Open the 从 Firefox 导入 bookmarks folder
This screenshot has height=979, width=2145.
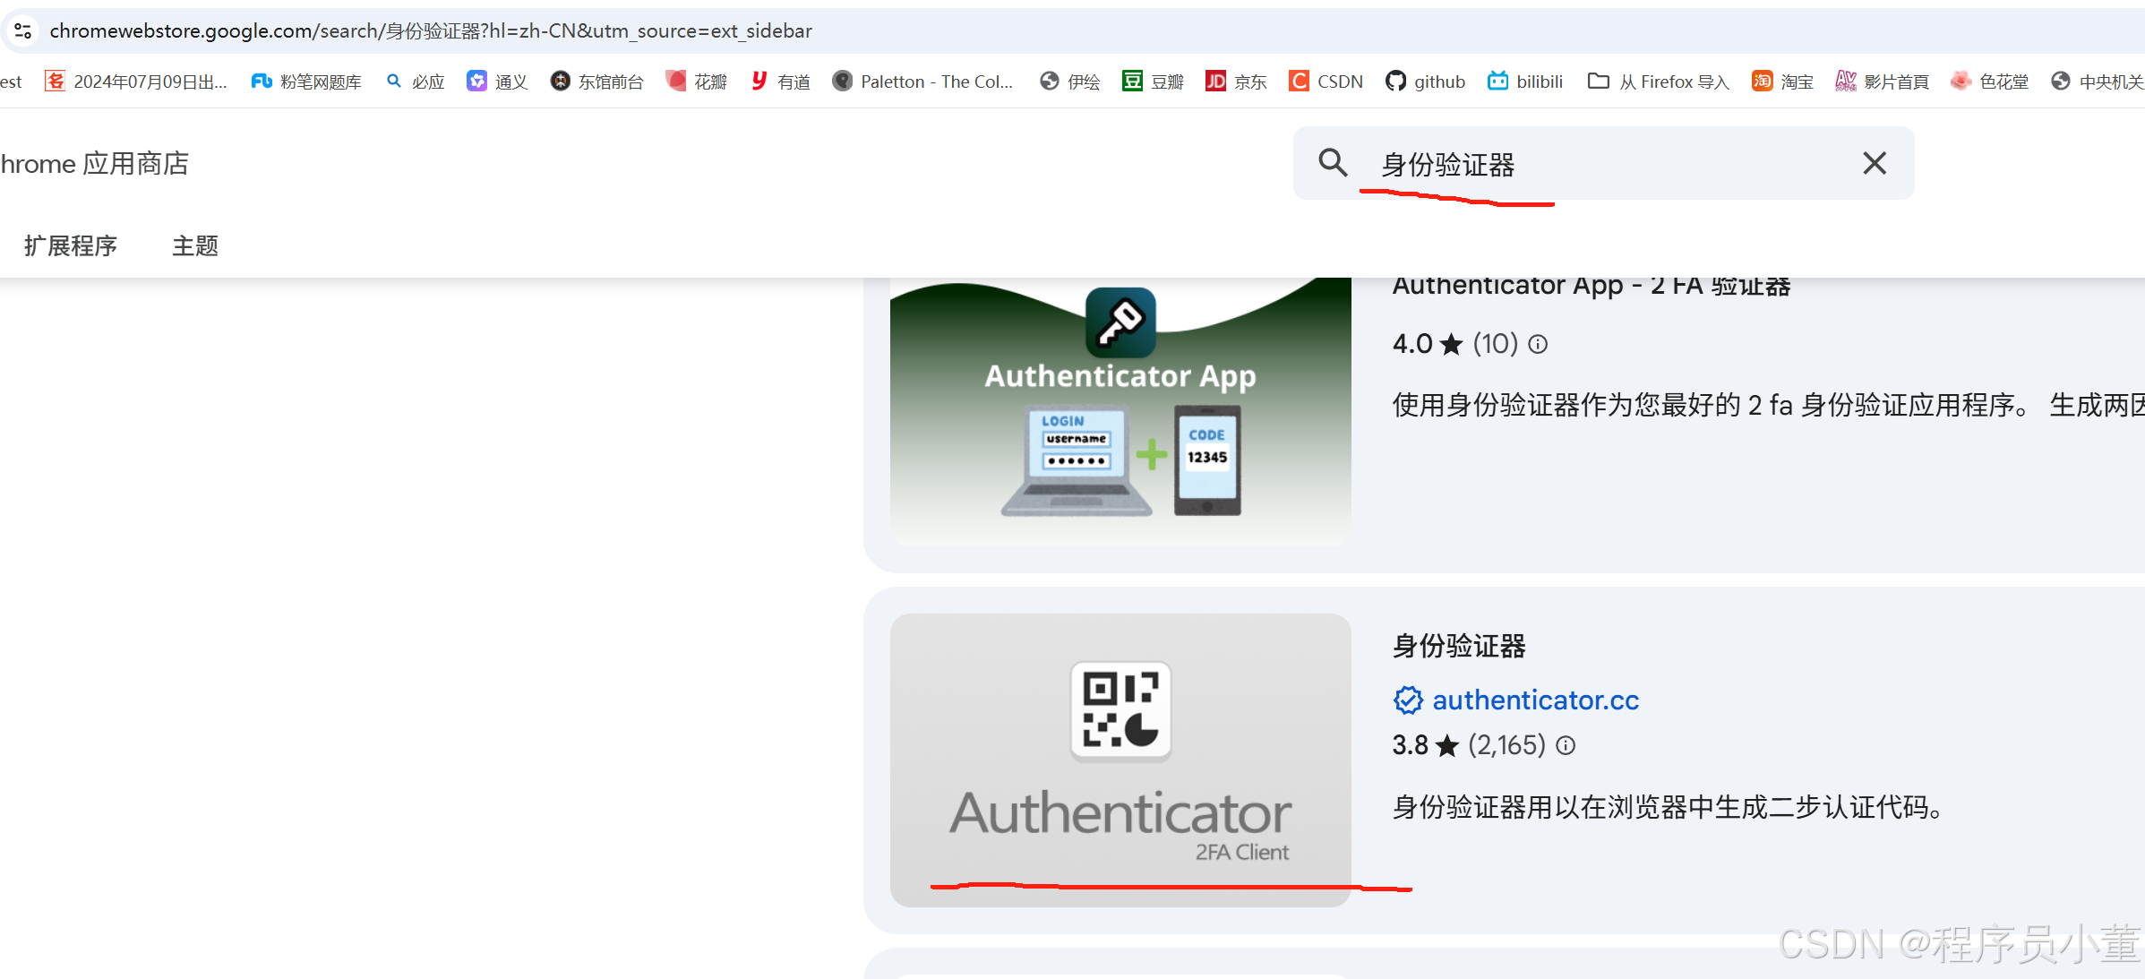[1658, 82]
